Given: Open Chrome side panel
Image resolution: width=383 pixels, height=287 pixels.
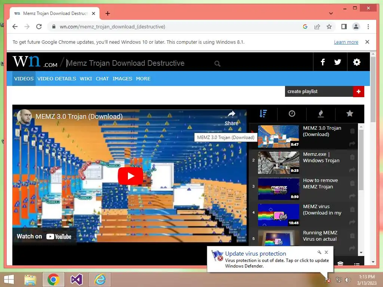Looking at the screenshot, I should coord(344,27).
